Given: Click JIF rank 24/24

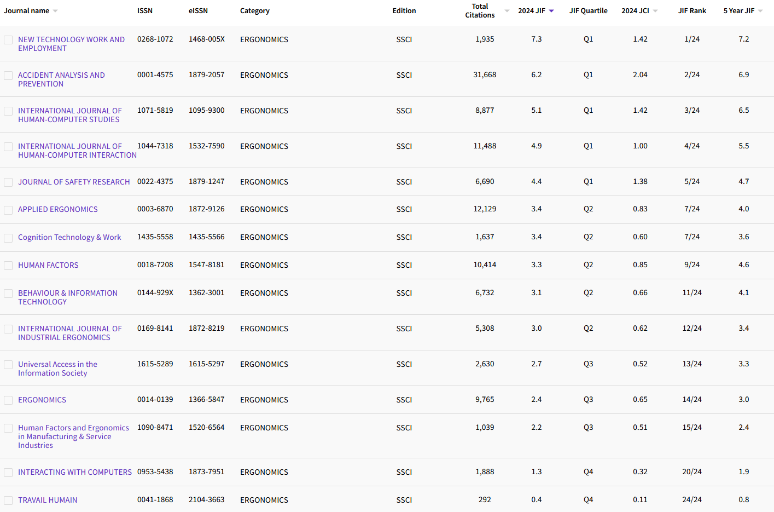Looking at the screenshot, I should coord(692,499).
